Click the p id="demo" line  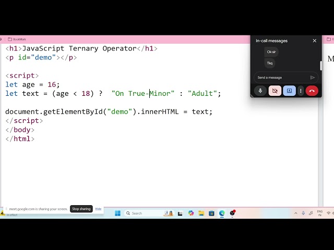(41, 58)
